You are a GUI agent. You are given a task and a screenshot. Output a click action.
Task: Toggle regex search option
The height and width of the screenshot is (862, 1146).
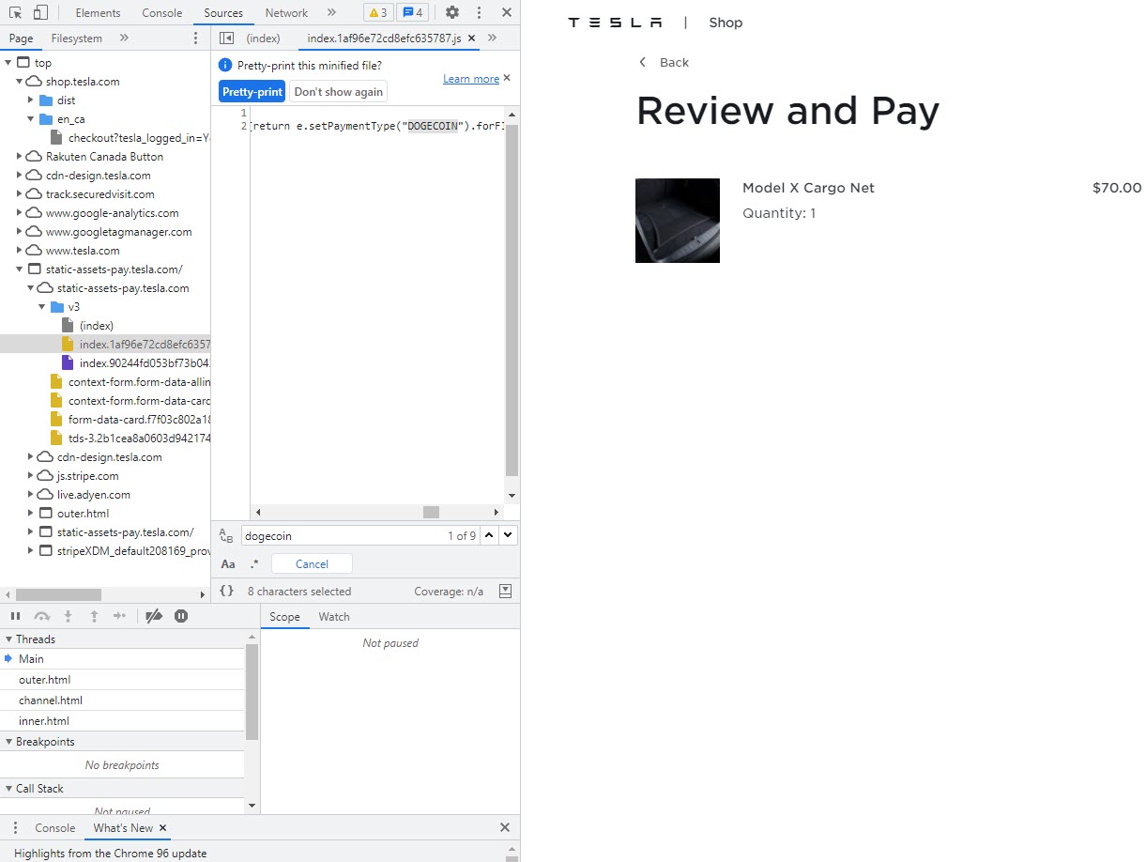(x=254, y=564)
